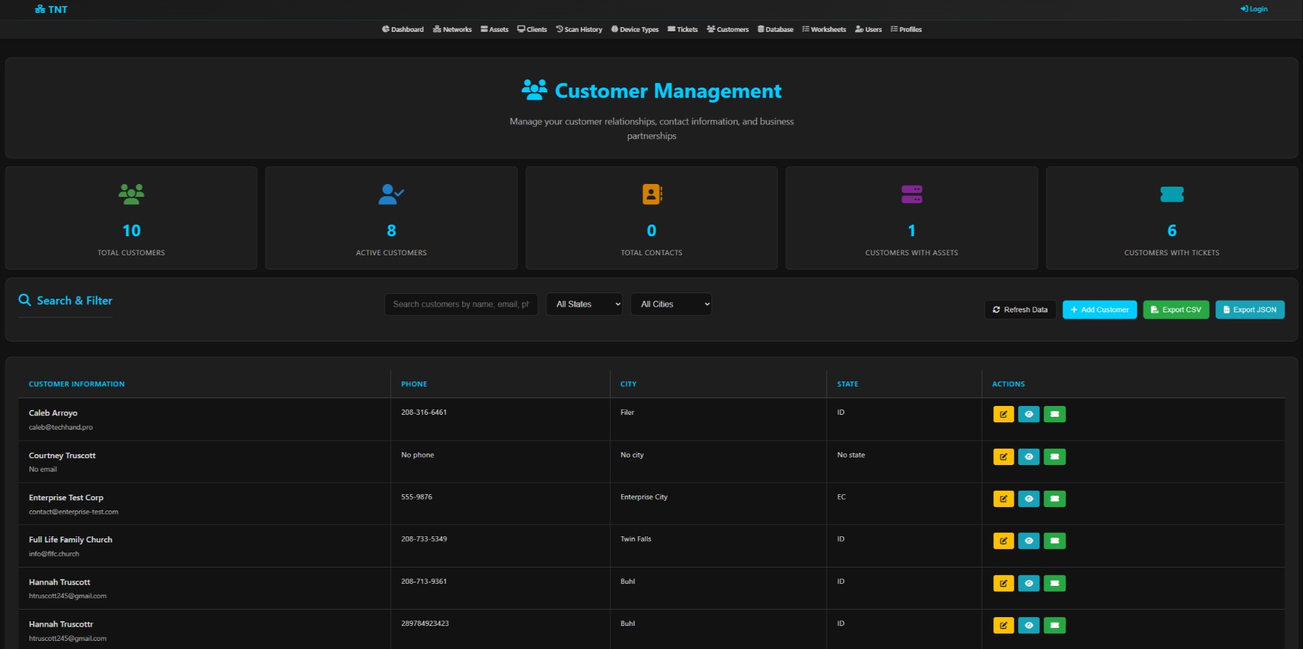Click the customer search input field
1303x649 pixels.
[460, 304]
